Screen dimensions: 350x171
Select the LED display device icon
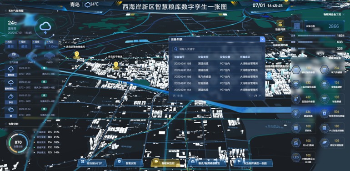(296, 157)
